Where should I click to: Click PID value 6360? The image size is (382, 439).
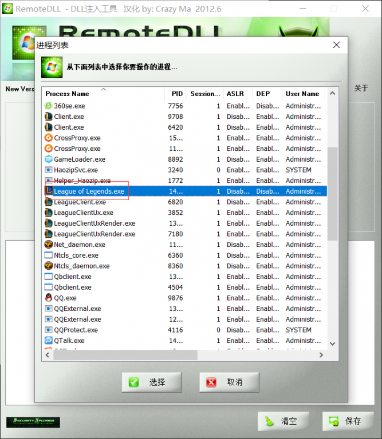click(x=175, y=255)
